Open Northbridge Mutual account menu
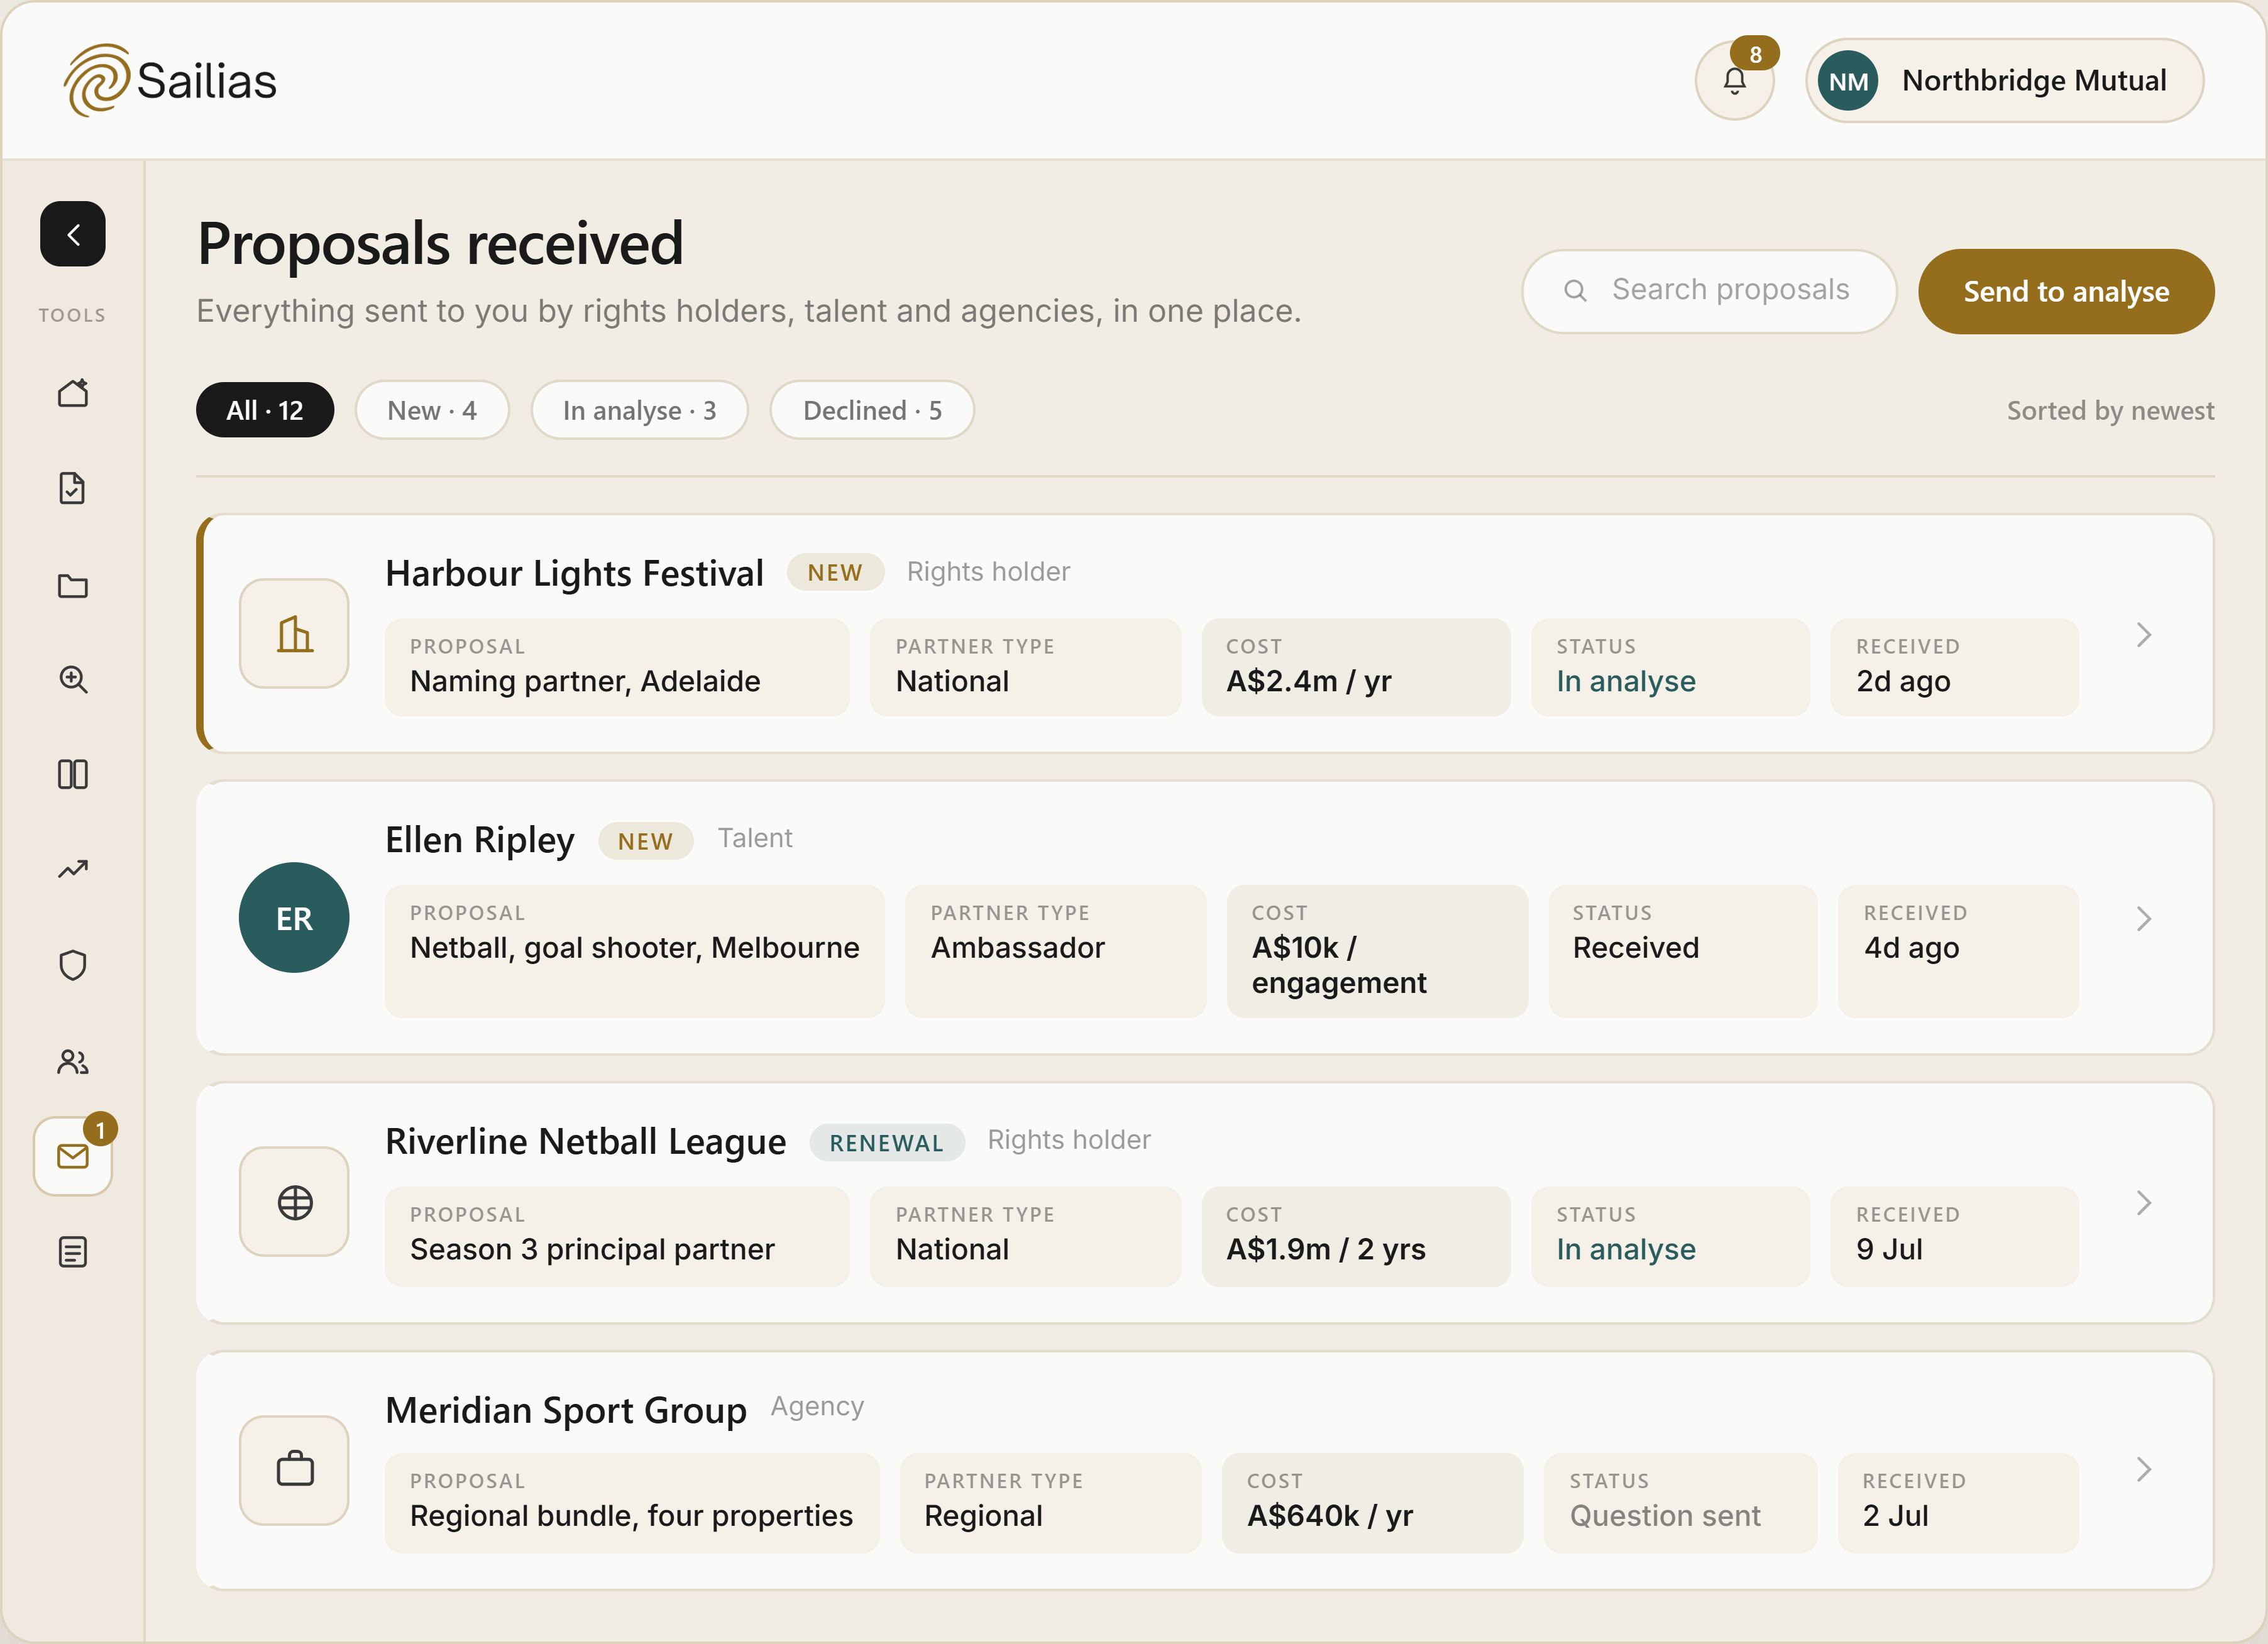 pos(2004,80)
